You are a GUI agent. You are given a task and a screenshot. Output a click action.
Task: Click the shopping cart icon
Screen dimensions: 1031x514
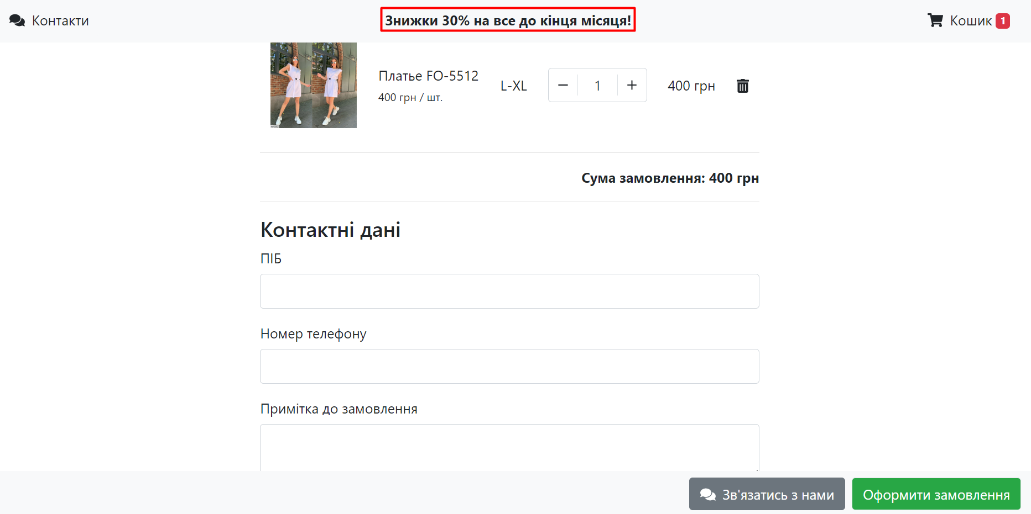pyautogui.click(x=935, y=20)
